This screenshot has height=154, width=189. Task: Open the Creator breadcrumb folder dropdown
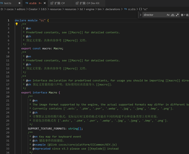[x=33, y=9]
